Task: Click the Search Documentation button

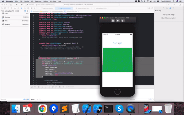Action: (168, 18)
